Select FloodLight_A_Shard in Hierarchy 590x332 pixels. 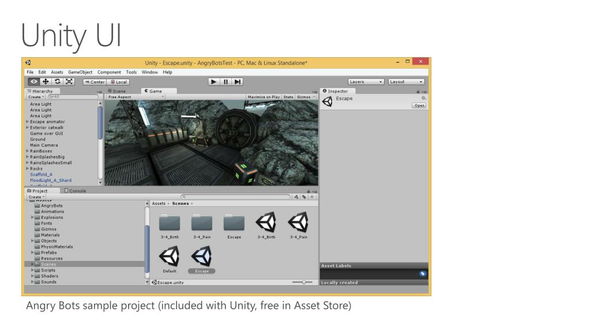tap(51, 180)
